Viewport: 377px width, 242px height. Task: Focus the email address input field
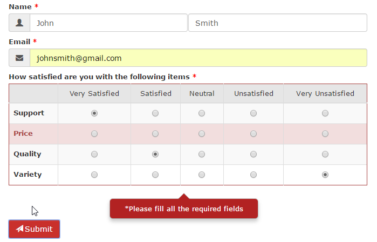[198, 58]
